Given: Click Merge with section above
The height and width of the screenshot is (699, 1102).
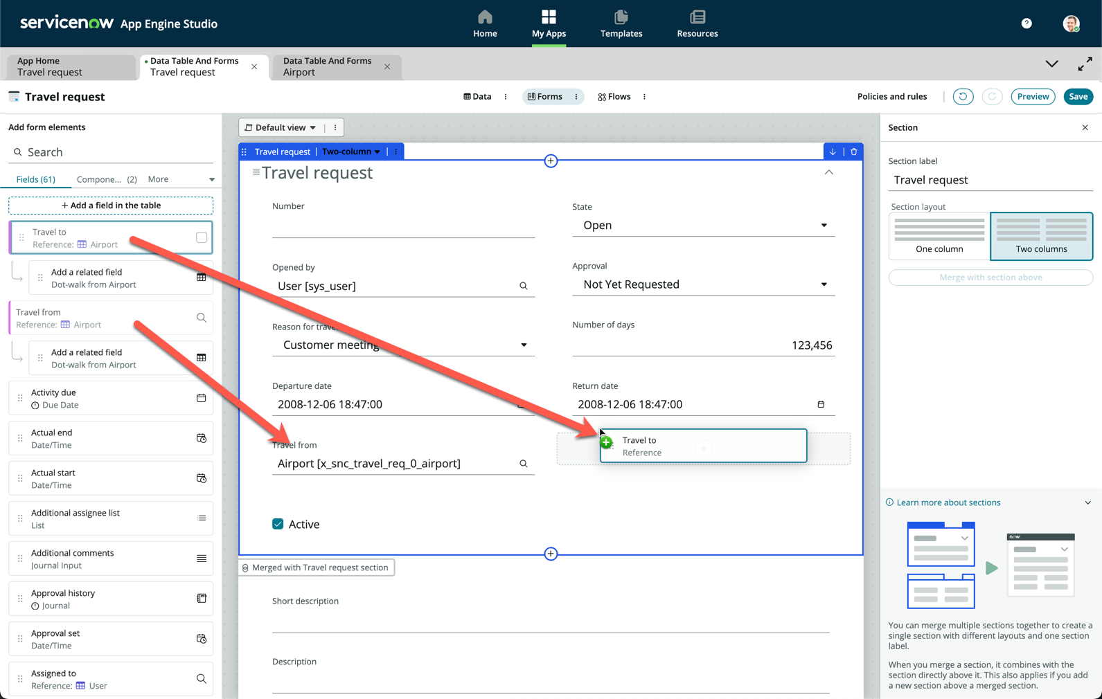Looking at the screenshot, I should click(990, 278).
